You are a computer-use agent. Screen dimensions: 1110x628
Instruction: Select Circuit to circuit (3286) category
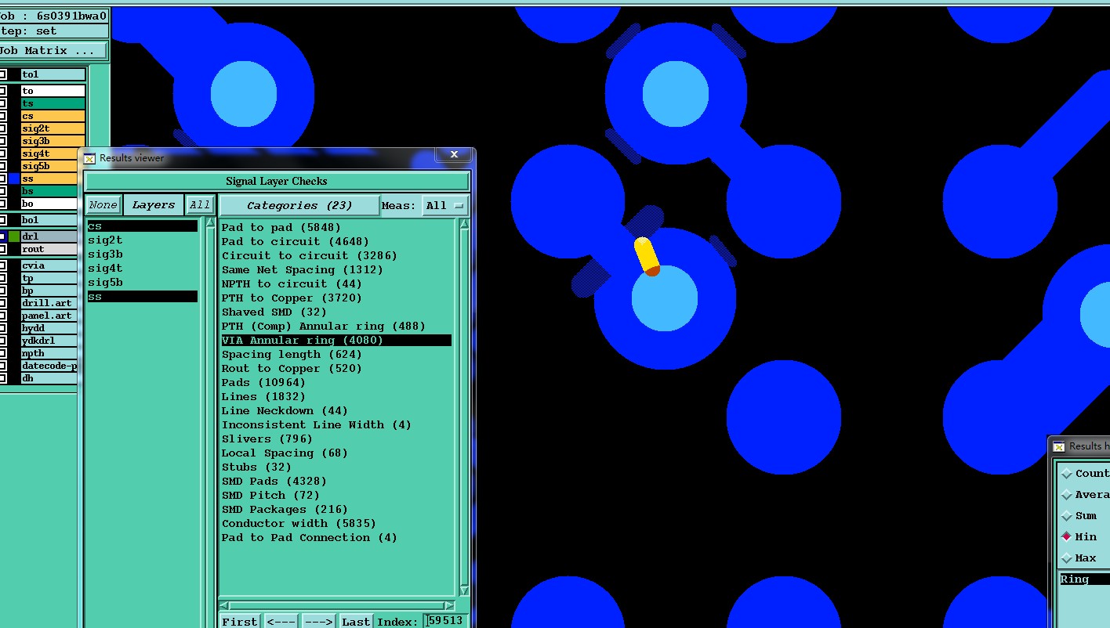310,256
